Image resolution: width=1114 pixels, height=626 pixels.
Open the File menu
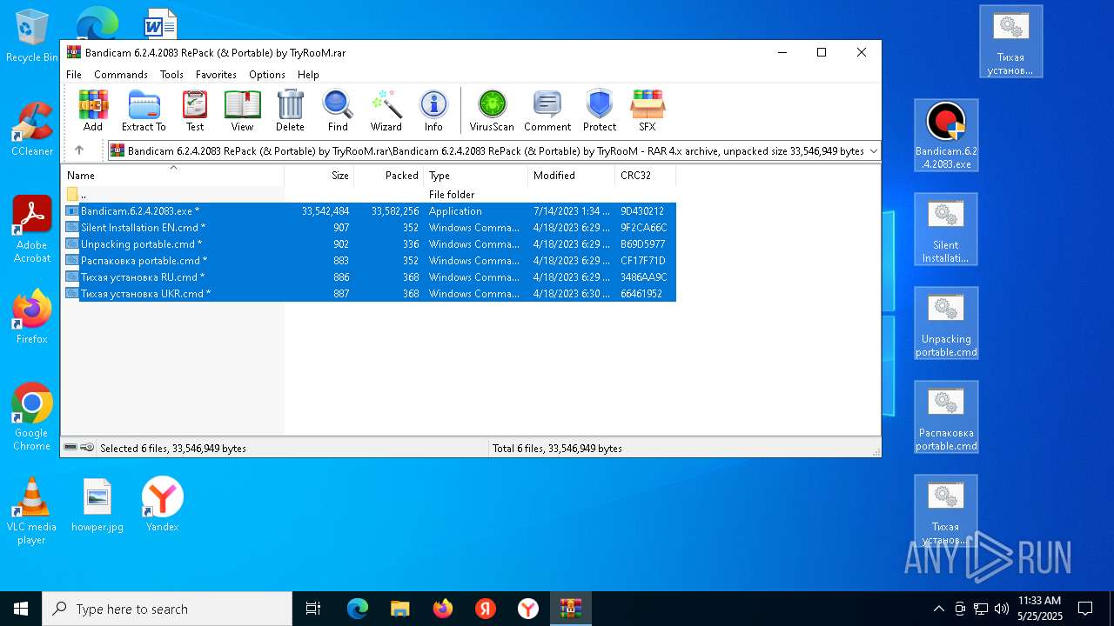(74, 75)
